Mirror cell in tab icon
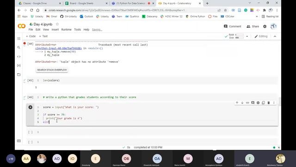This screenshot has height=167, width=296. [263, 103]
